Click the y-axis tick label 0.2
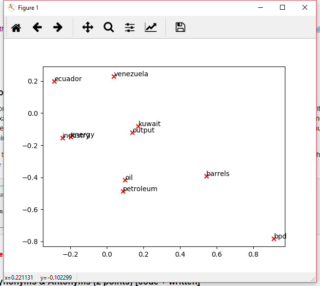The image size is (320, 286). pyautogui.click(x=33, y=82)
